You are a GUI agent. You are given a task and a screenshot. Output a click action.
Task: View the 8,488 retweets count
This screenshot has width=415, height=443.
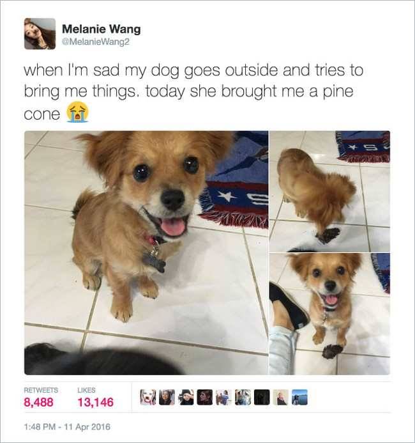coord(39,402)
